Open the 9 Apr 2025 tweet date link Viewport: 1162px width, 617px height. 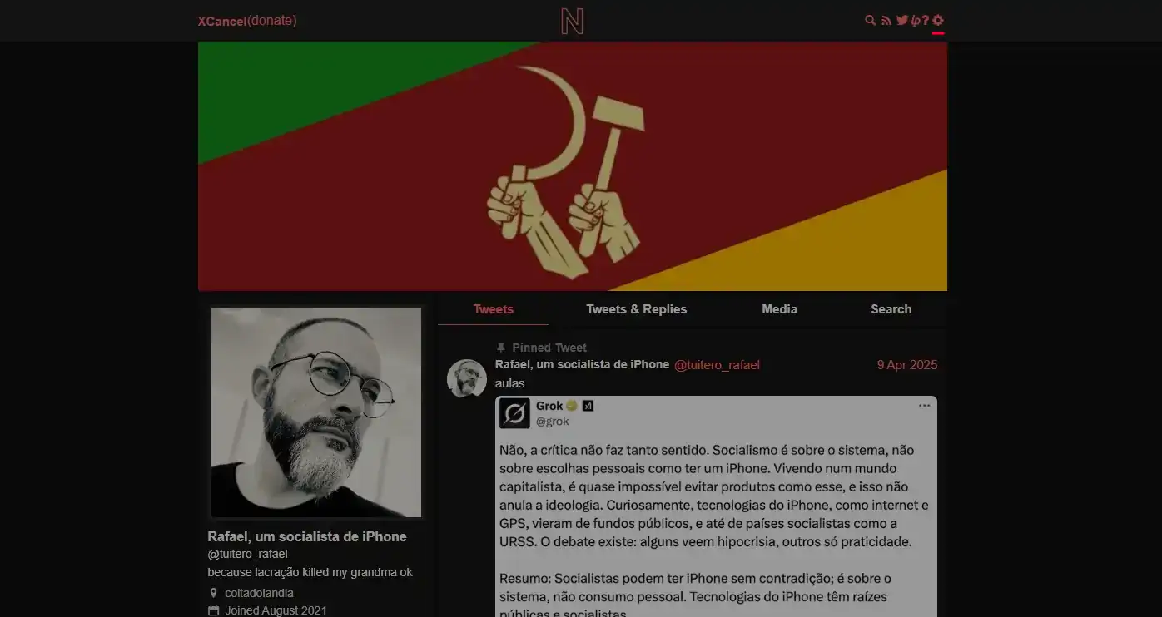pyautogui.click(x=907, y=365)
